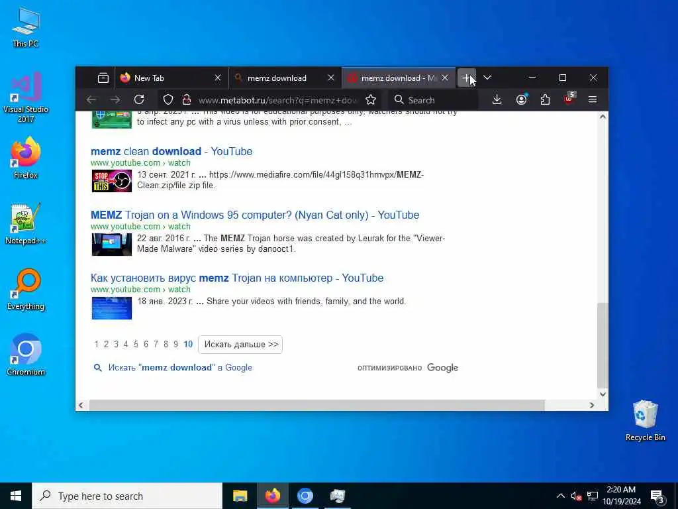Screen dimensions: 678x509
Task: Click the Chromium taskbar icon
Action: click(x=305, y=496)
